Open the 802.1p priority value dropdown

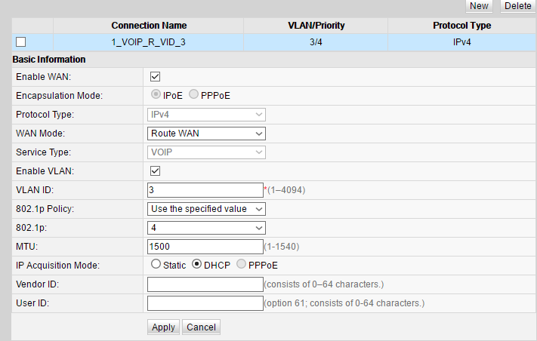tap(206, 228)
